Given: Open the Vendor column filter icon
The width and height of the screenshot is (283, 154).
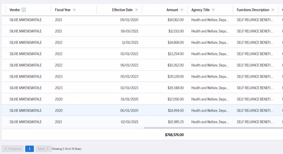Looking at the screenshot, I should (23, 10).
